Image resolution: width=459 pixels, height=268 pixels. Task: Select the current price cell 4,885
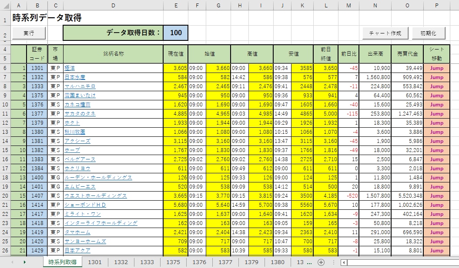(176, 114)
